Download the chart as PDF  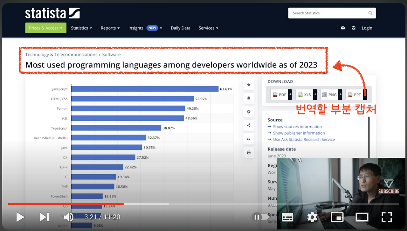[279, 95]
